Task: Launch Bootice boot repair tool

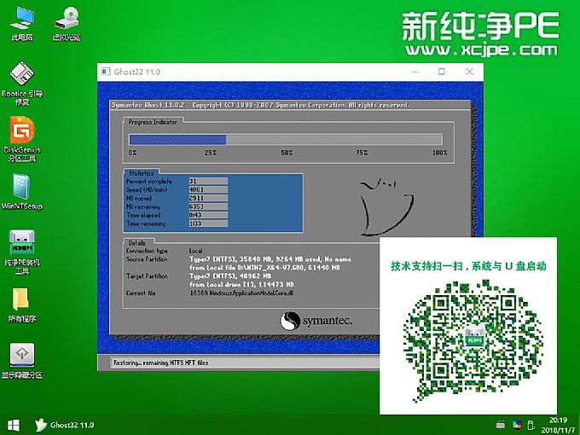Action: [x=22, y=84]
